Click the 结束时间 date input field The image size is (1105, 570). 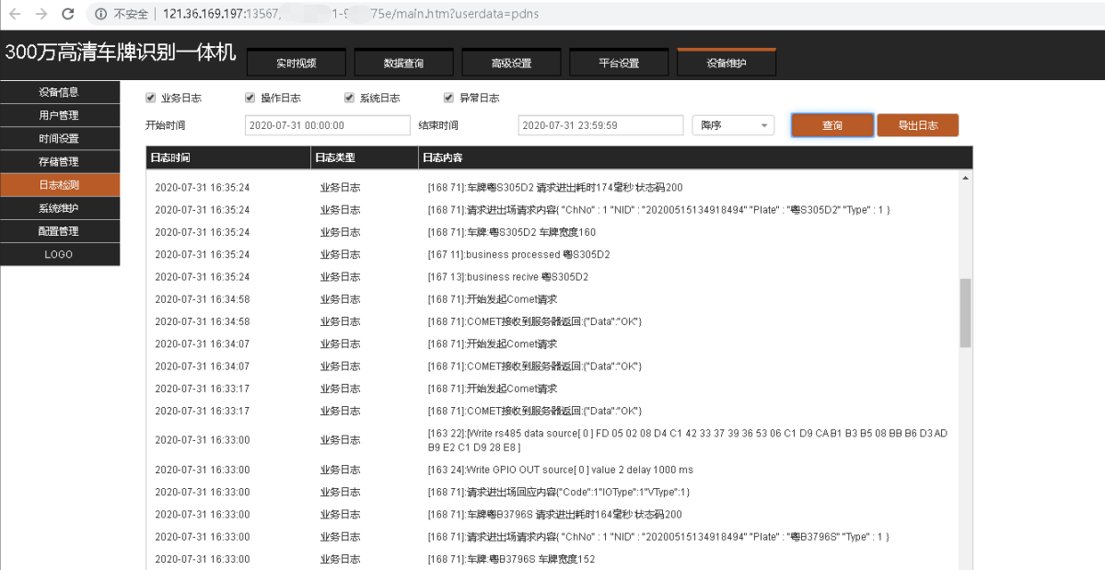[600, 125]
